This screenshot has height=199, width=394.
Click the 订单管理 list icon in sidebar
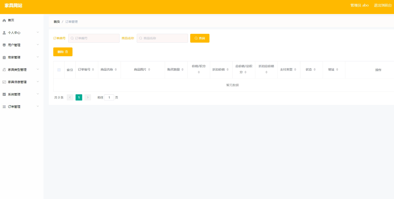4,107
